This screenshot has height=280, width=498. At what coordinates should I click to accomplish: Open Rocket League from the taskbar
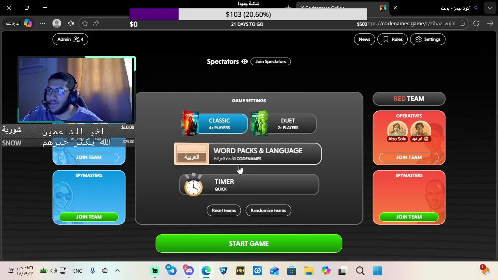[223, 271]
